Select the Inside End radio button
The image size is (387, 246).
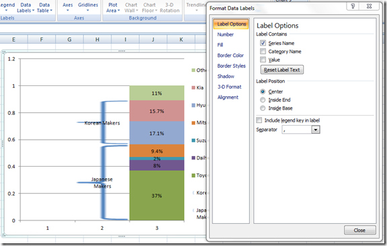(263, 99)
